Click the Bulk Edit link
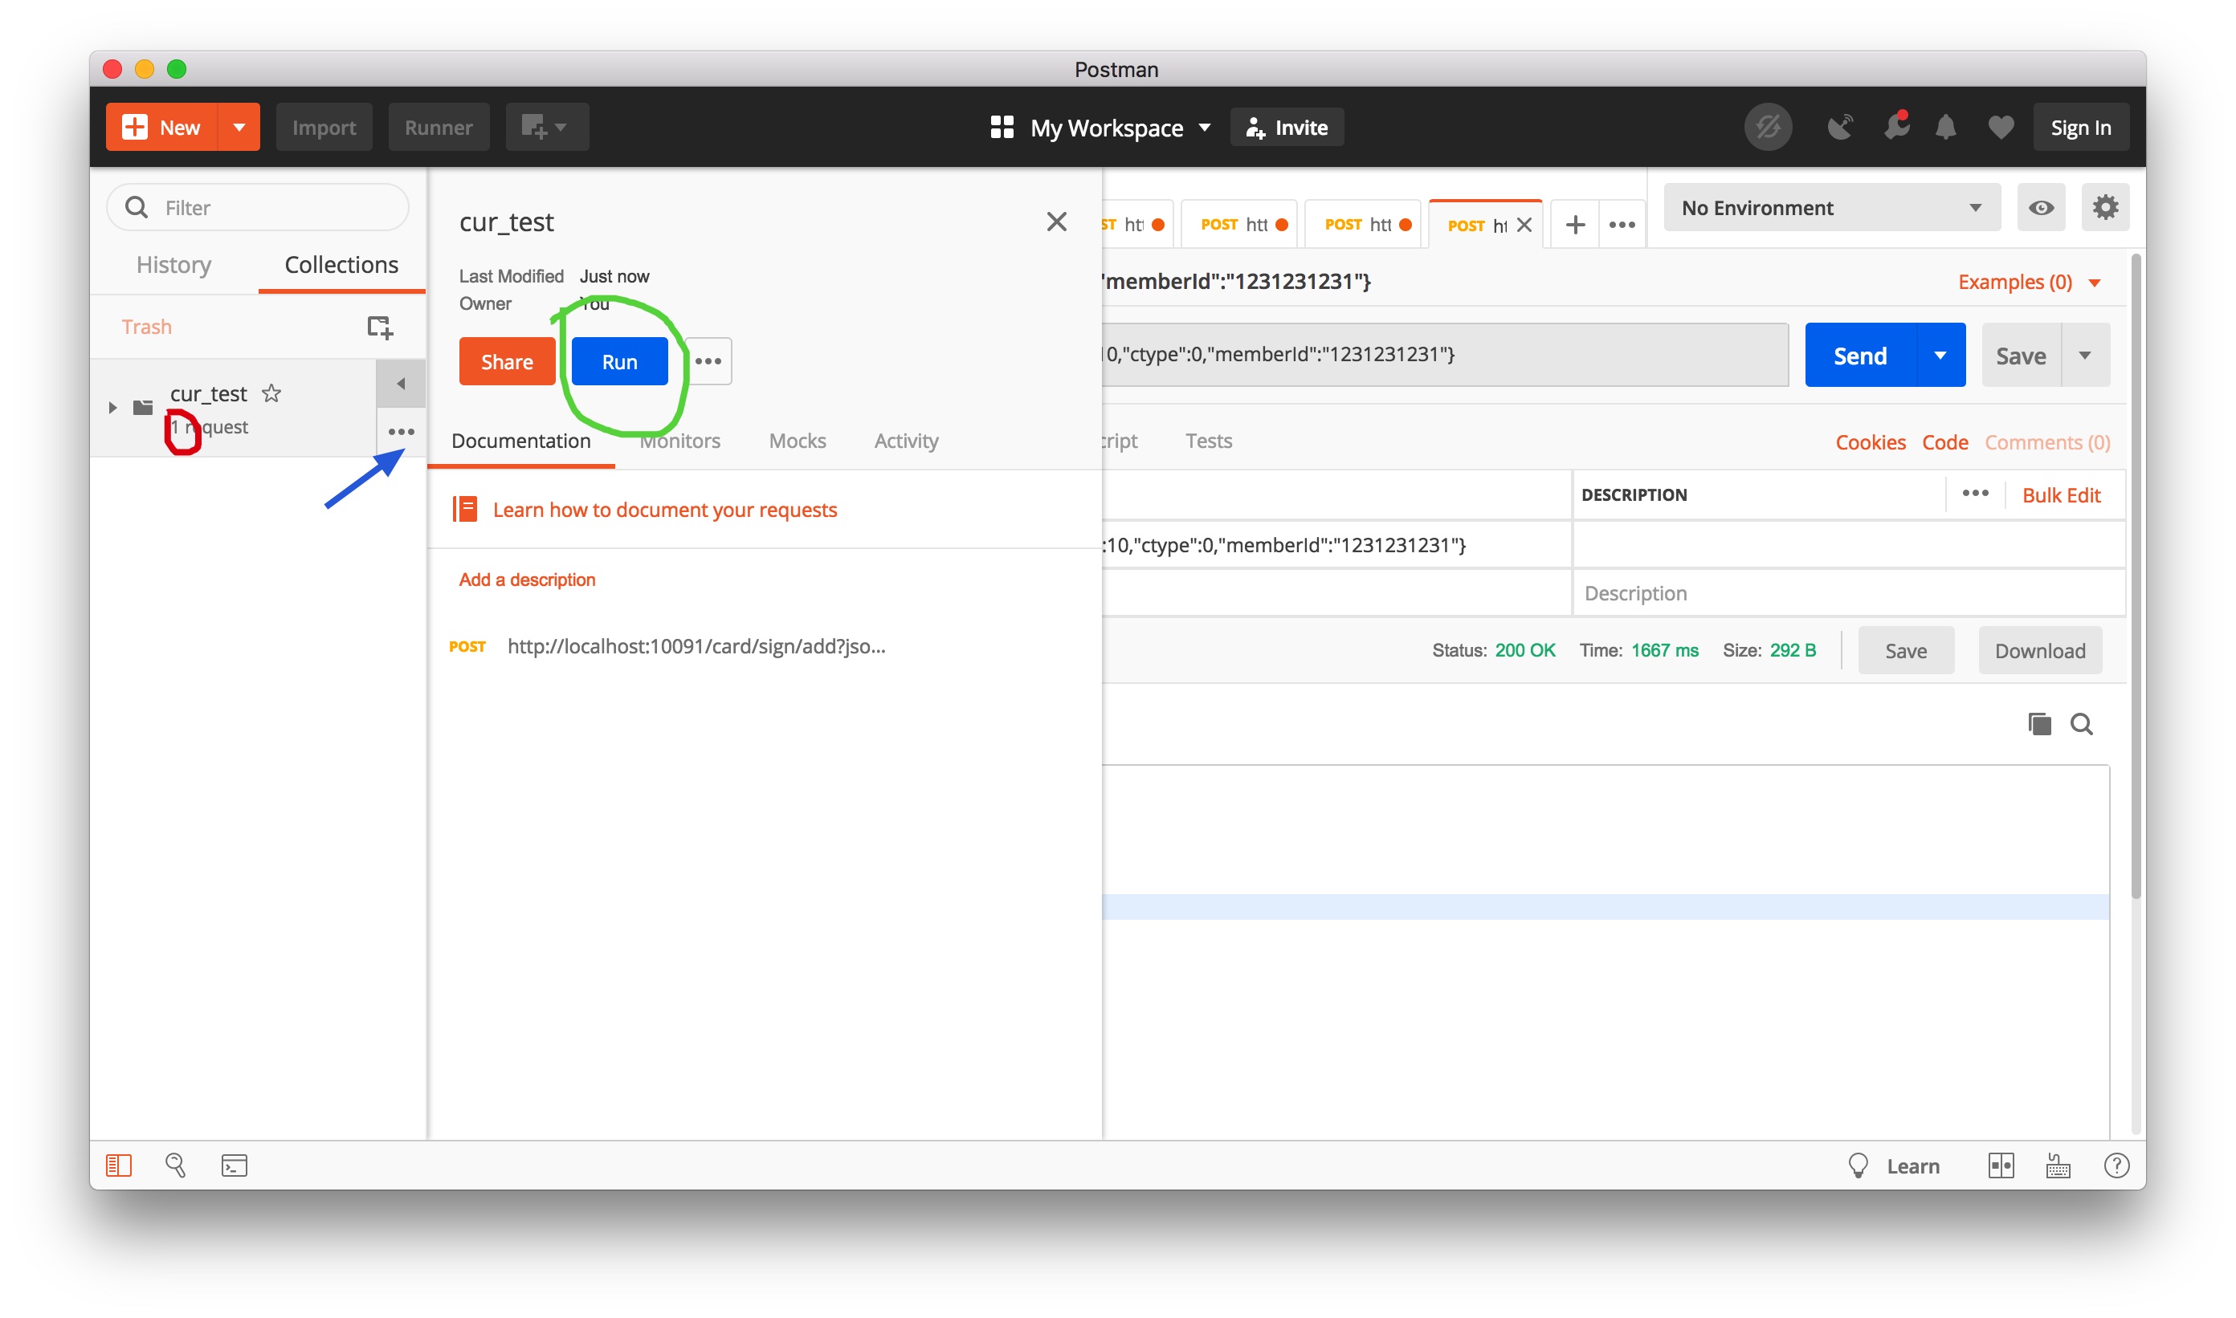 (2060, 494)
